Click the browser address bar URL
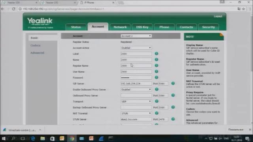253x142 pixels. (x=64, y=9)
